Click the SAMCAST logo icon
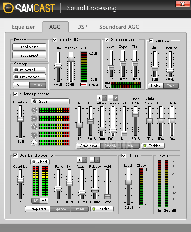The height and width of the screenshot is (232, 191). (8, 8)
